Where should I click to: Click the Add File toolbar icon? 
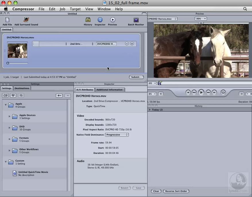point(7,20)
